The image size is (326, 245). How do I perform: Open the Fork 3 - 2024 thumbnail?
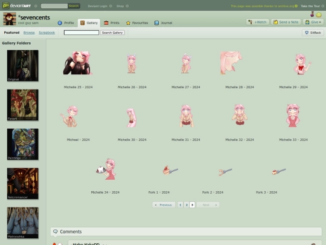[x=279, y=172]
